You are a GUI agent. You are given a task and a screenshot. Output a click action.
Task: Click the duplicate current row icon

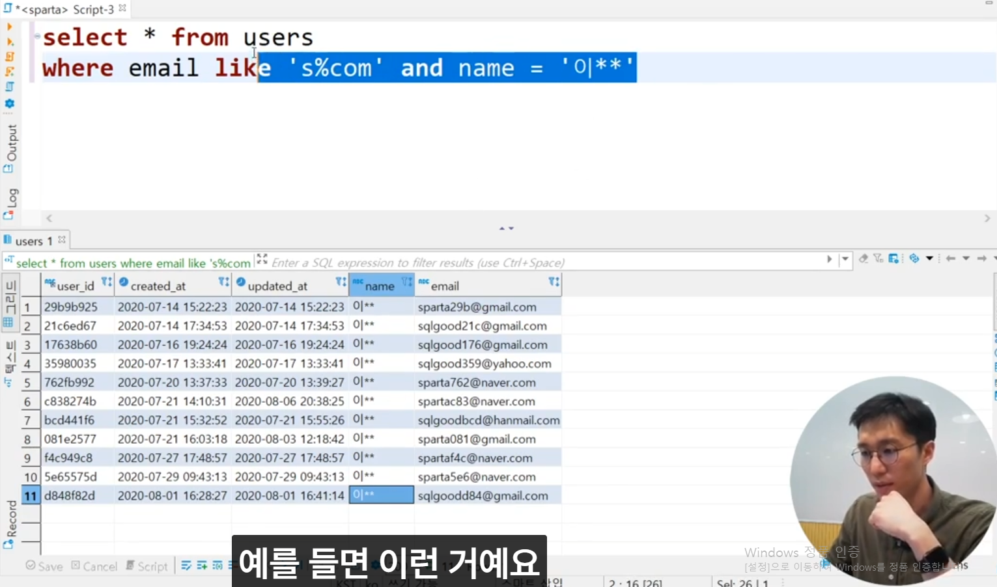218,566
